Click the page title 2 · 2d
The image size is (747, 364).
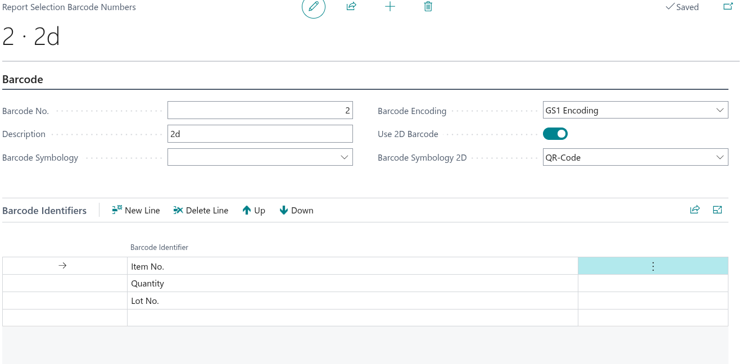31,37
